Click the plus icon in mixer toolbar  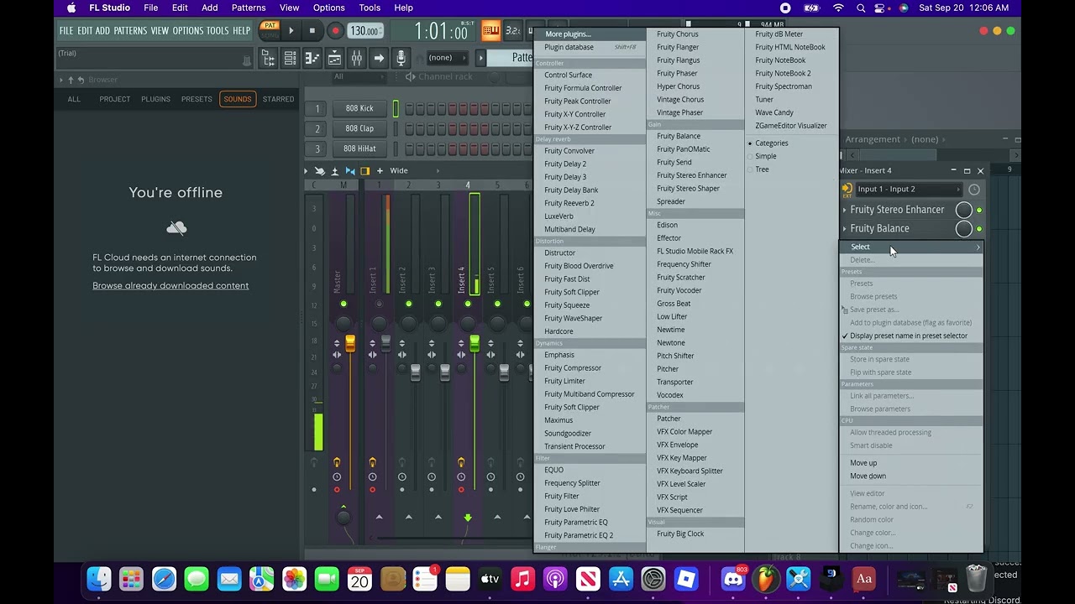(x=380, y=170)
